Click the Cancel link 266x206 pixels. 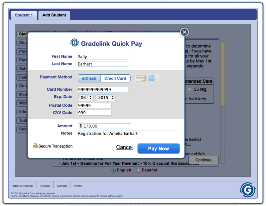pyautogui.click(x=124, y=147)
